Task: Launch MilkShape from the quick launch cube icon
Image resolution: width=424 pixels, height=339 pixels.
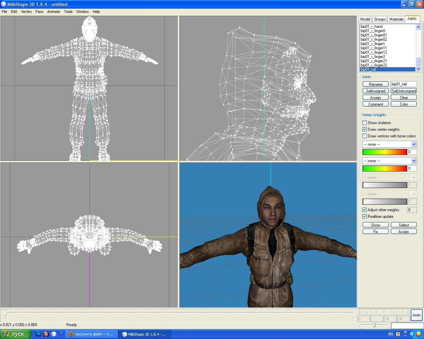Action: (x=54, y=334)
